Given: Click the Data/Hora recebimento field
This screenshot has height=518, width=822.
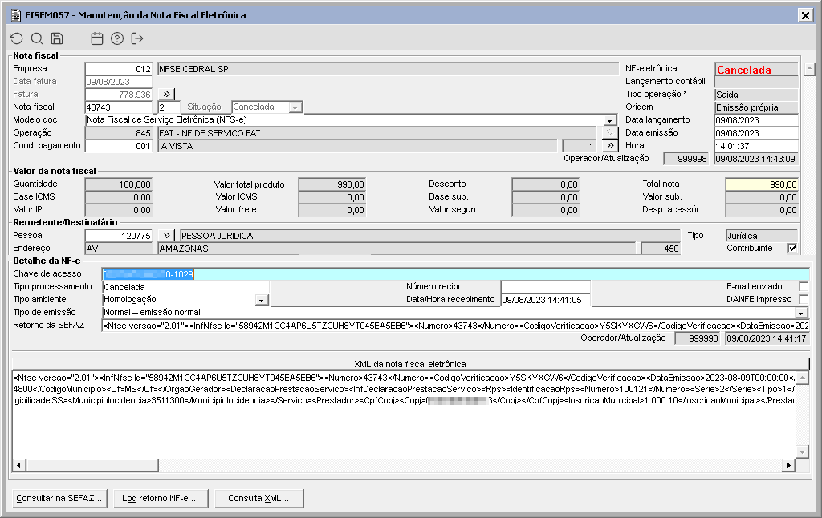Looking at the screenshot, I should pos(545,300).
